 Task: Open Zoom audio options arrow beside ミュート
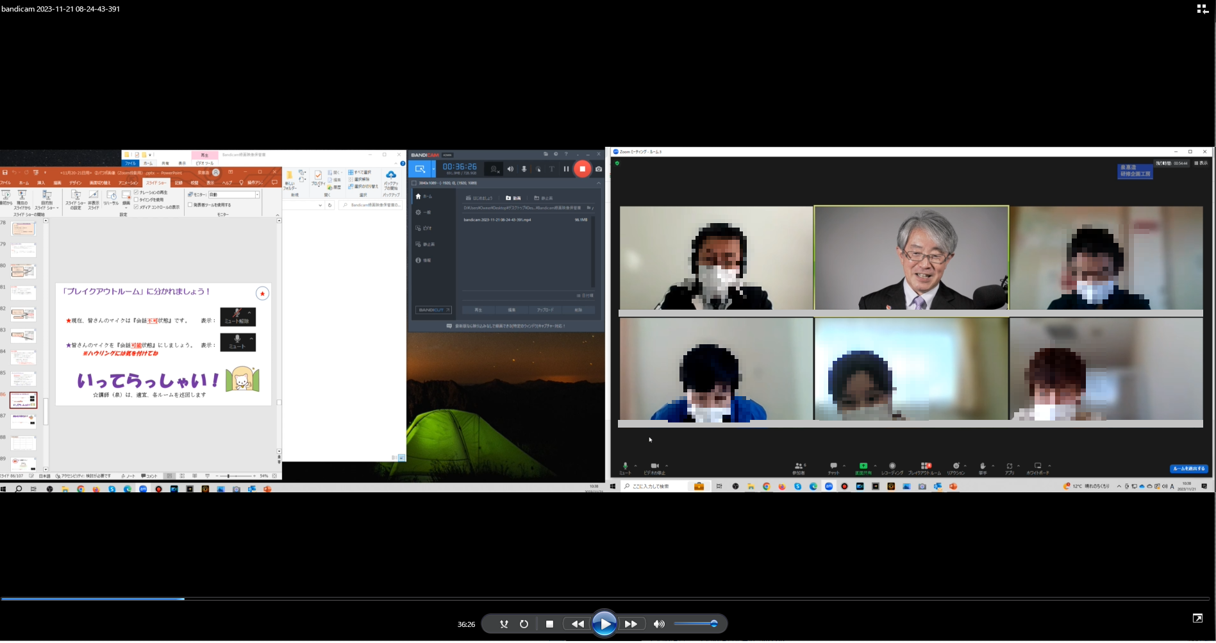(x=636, y=465)
